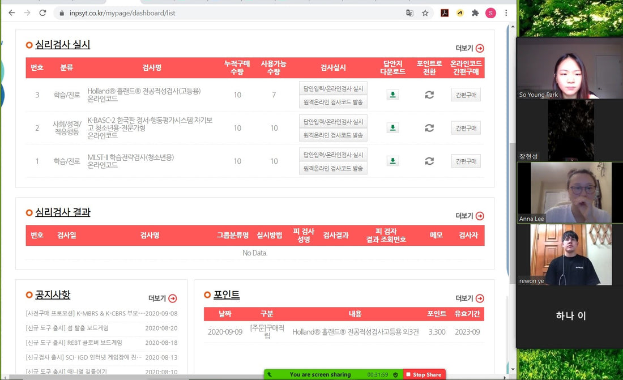Bookmark this page with the star icon

tap(425, 12)
